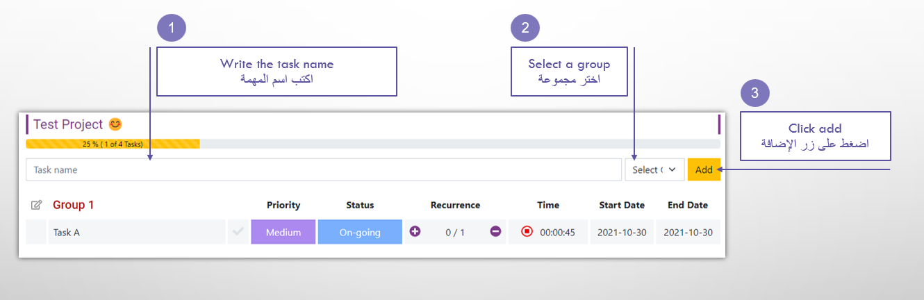Viewport: 924px width, 300px height.
Task: Click the 0 / 1 recurrence counter
Action: pyautogui.click(x=455, y=232)
